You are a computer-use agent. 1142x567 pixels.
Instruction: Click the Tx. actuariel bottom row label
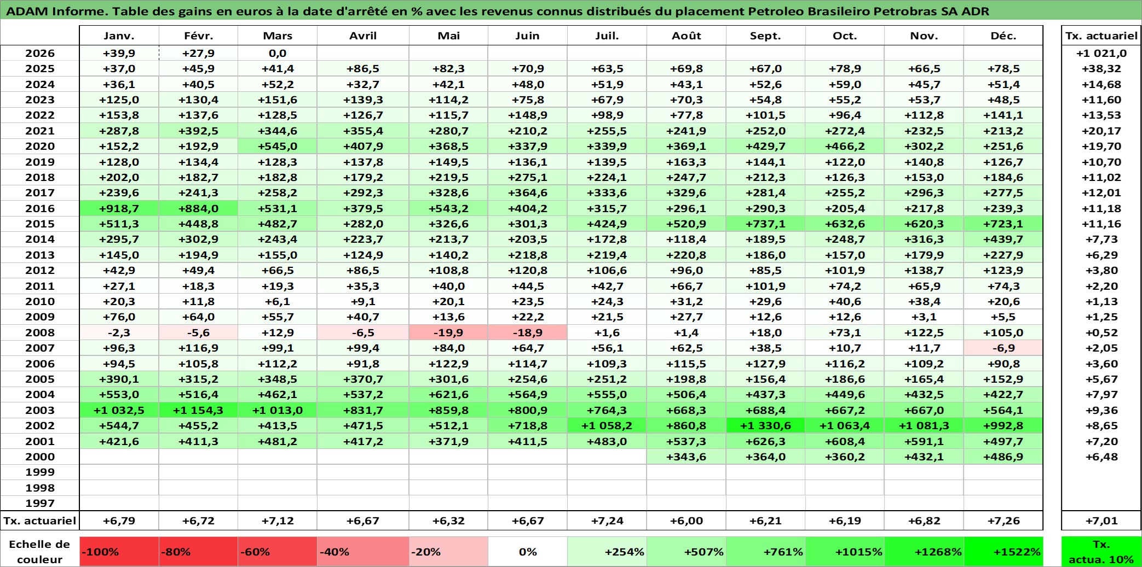(x=40, y=521)
